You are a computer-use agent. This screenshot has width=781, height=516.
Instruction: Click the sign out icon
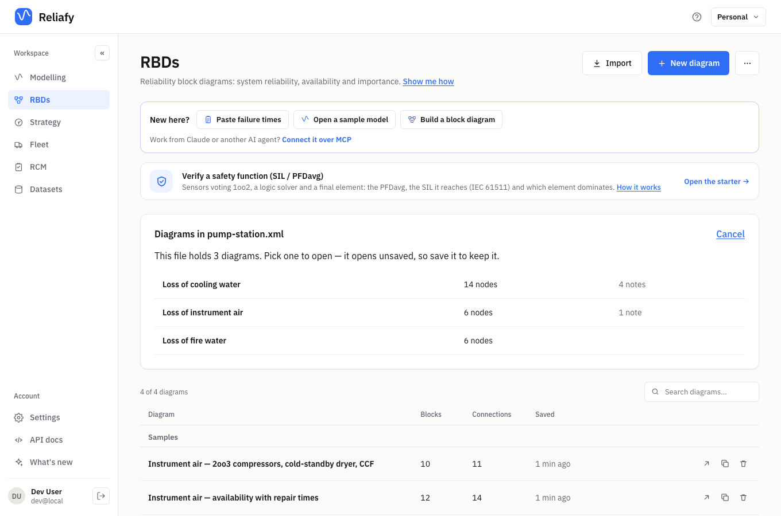point(101,496)
